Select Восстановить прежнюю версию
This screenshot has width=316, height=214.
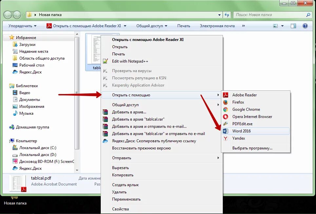[x=162, y=148]
